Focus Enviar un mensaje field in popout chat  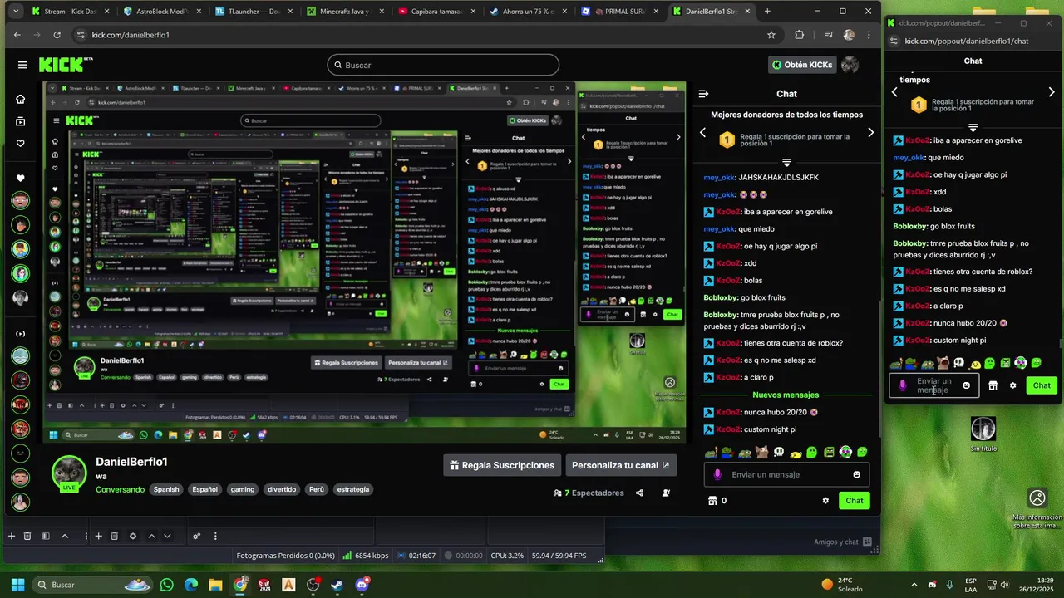[x=934, y=385]
